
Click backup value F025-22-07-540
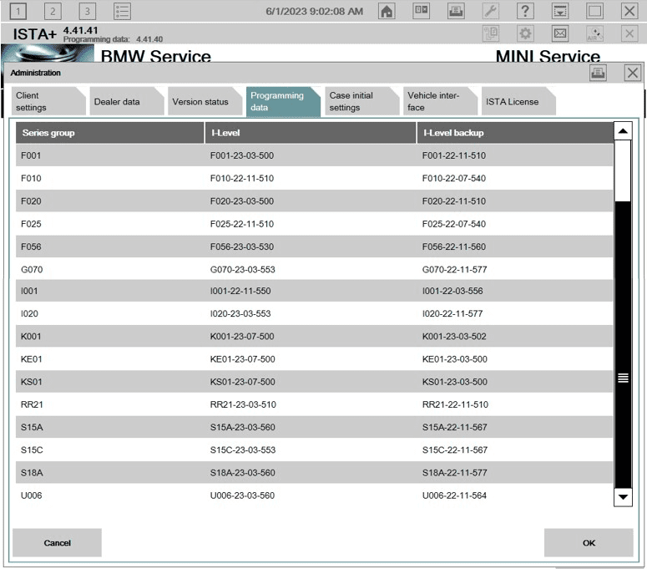point(454,224)
